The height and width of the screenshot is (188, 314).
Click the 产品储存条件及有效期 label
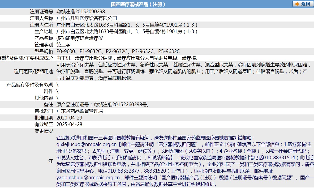click(30, 85)
